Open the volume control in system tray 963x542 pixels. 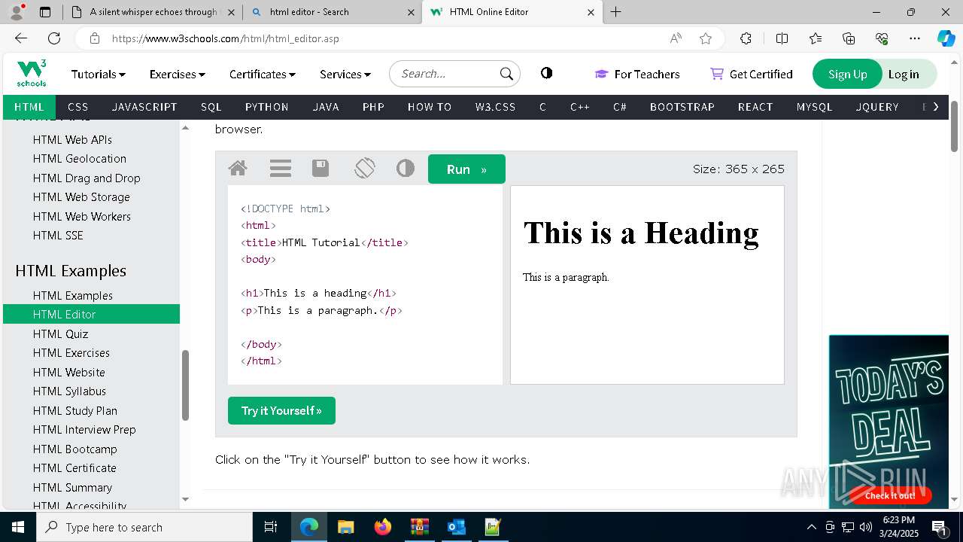865,527
